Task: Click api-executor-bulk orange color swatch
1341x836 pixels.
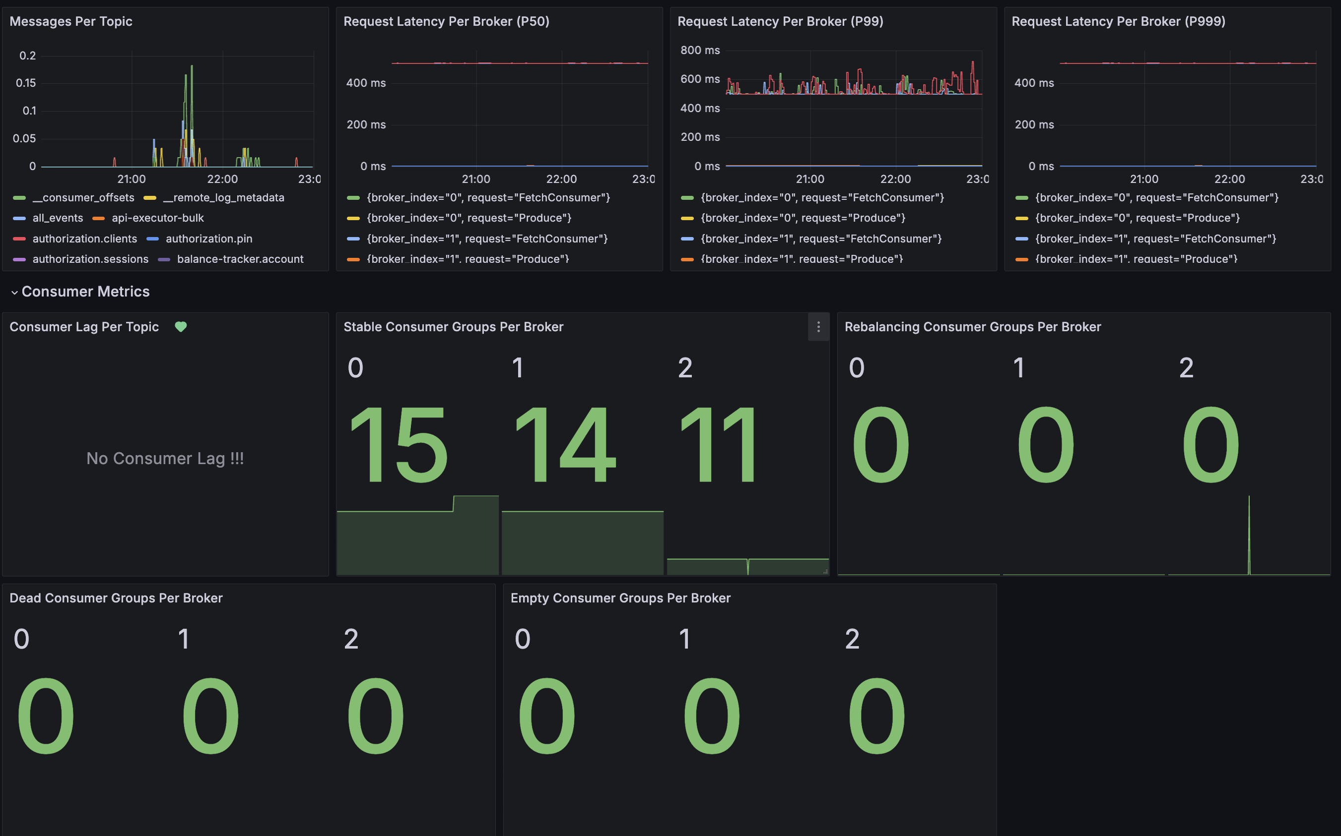Action: pos(98,218)
